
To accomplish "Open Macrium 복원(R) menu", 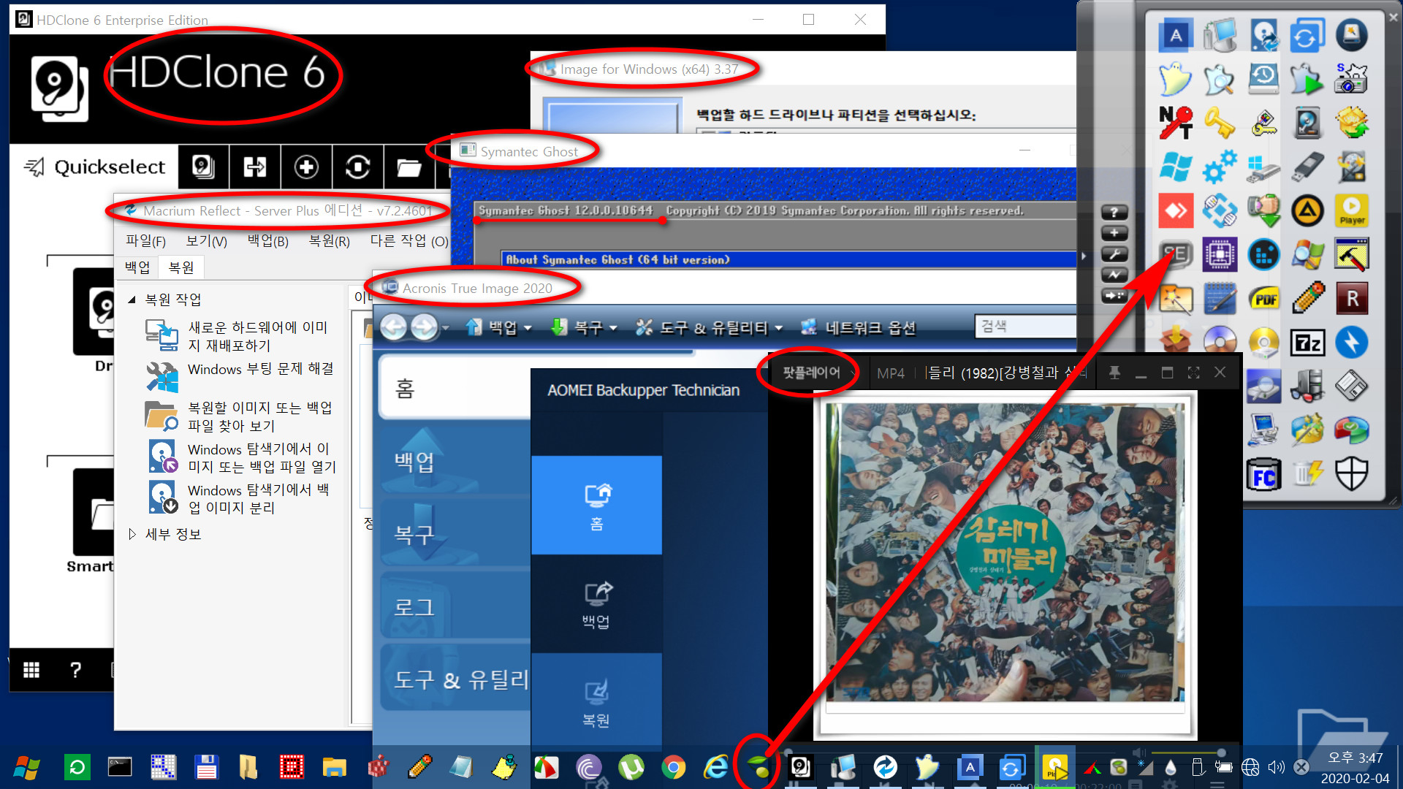I will 330,241.
